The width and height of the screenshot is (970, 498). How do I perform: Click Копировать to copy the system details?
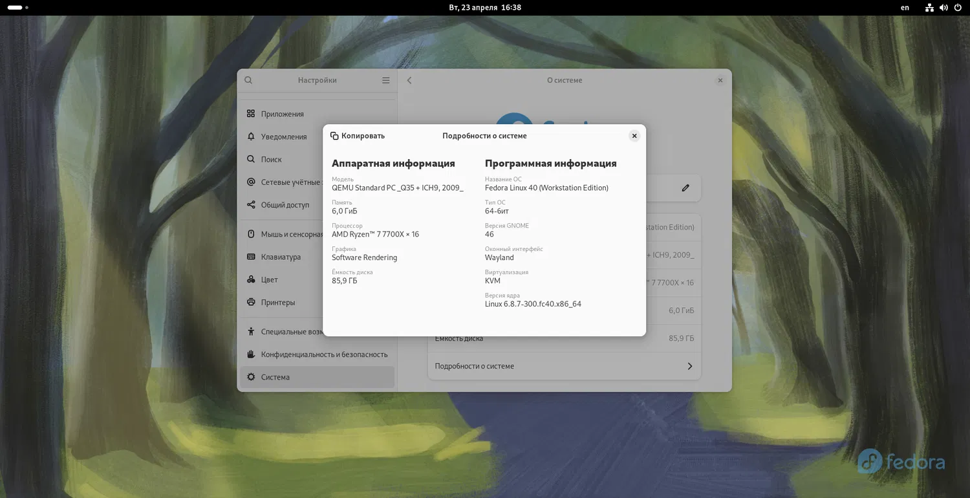(358, 136)
